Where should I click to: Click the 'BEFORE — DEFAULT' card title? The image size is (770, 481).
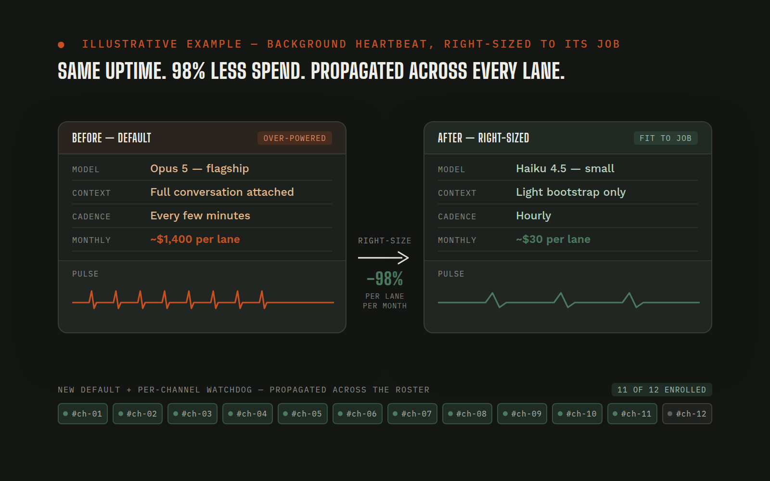[112, 138]
